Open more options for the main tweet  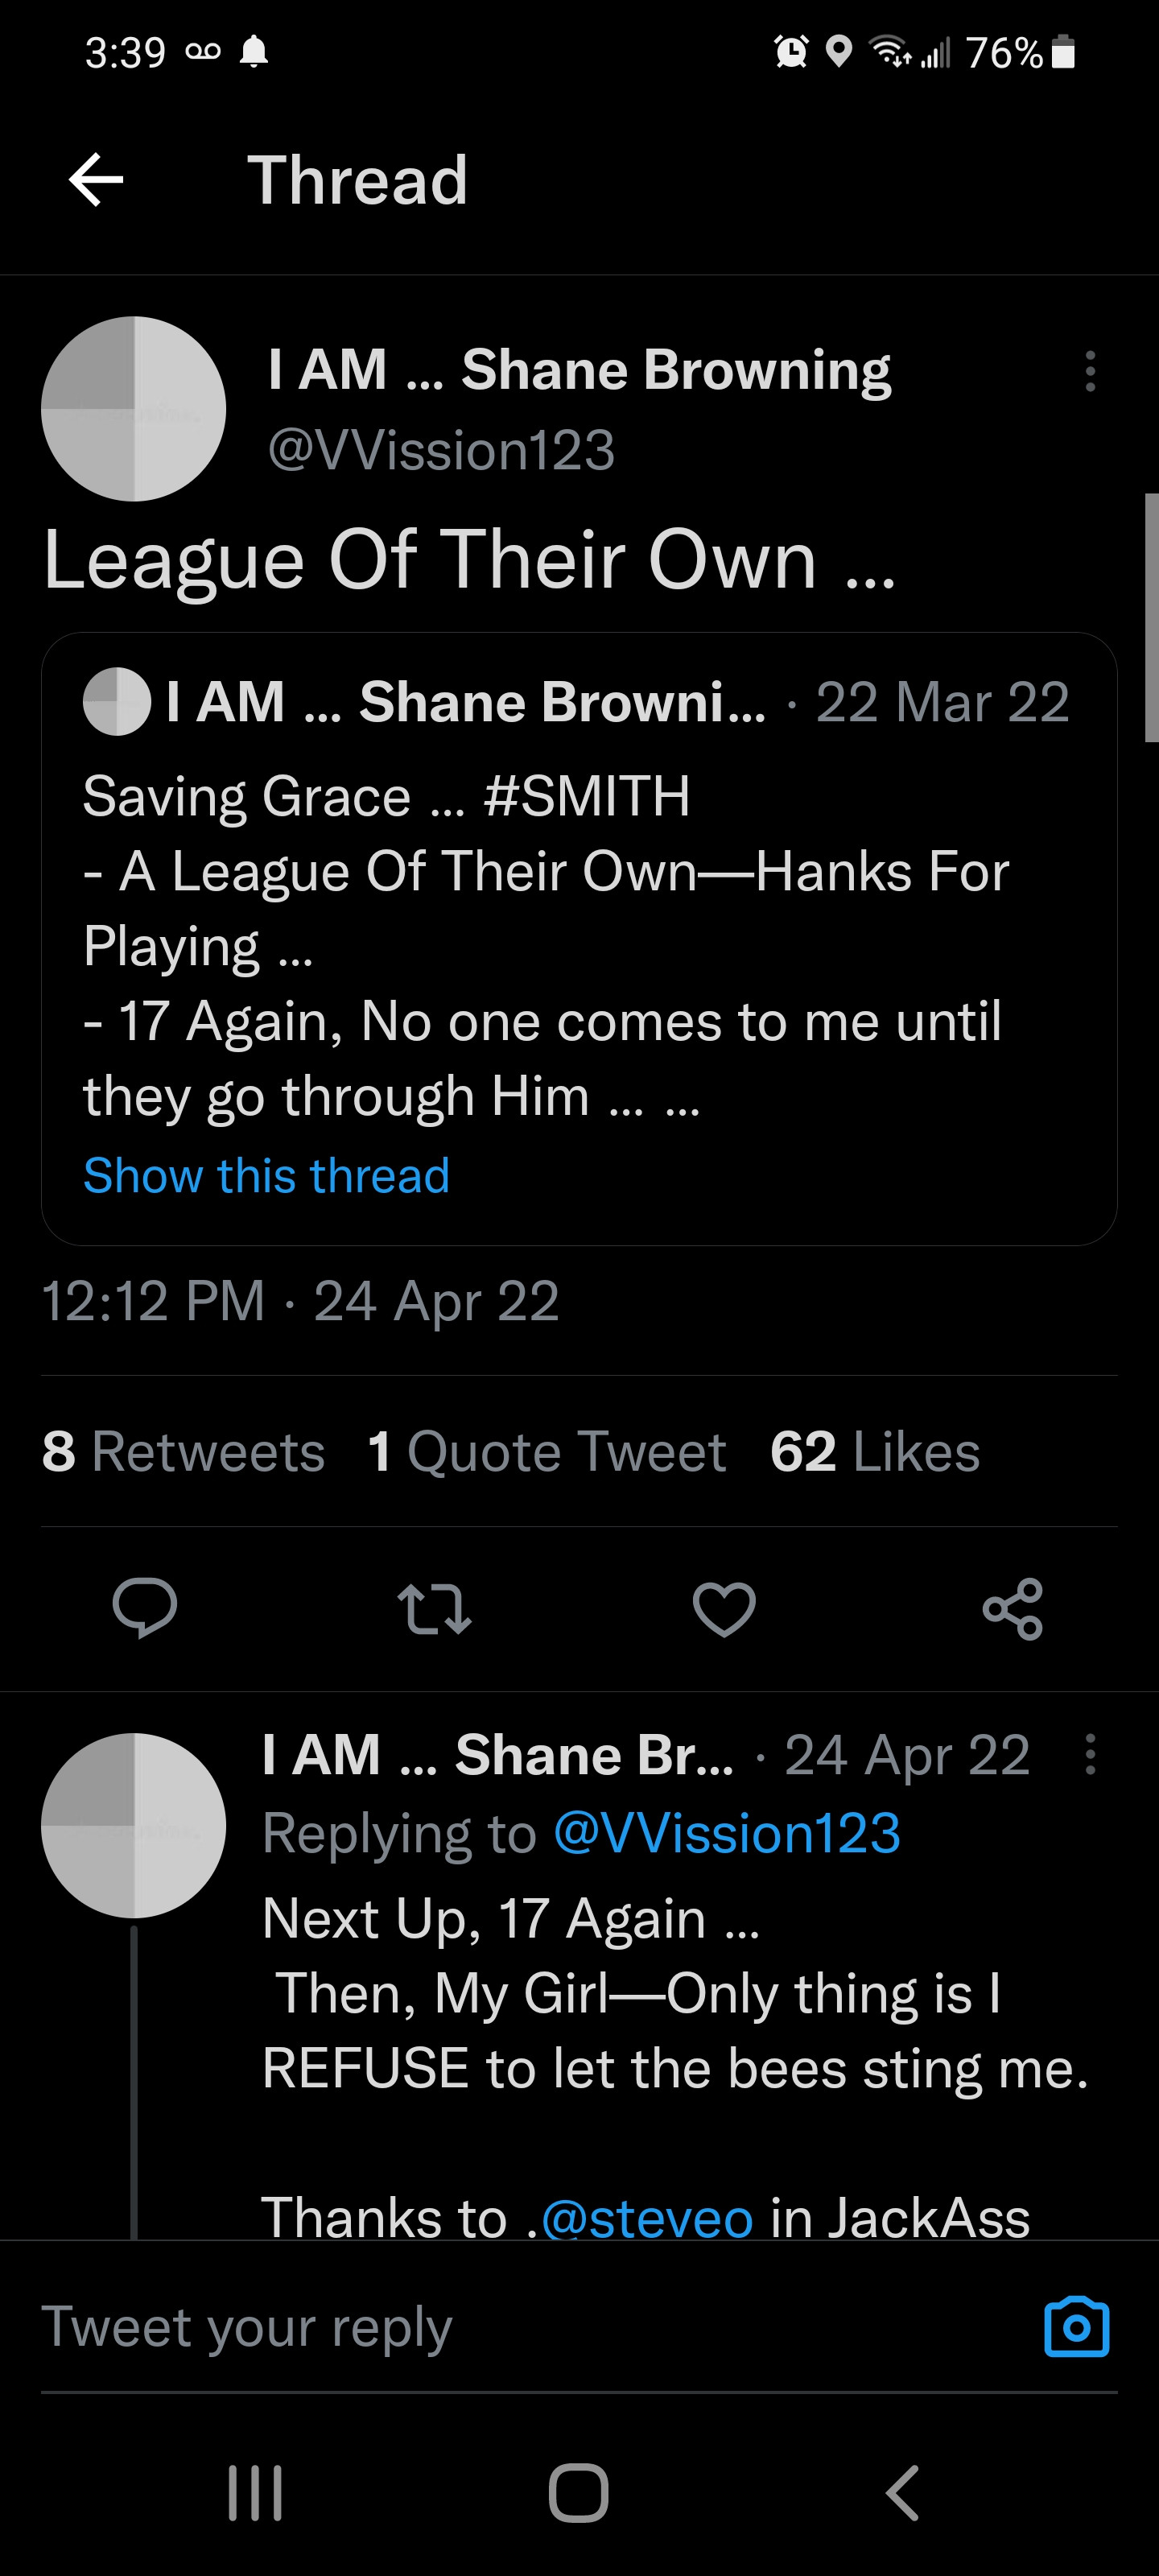pos(1090,371)
